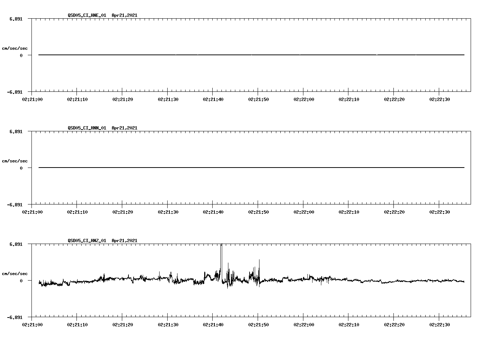
Task: Click the 02:21:50 tick on bottom axis
Action: click(258, 324)
